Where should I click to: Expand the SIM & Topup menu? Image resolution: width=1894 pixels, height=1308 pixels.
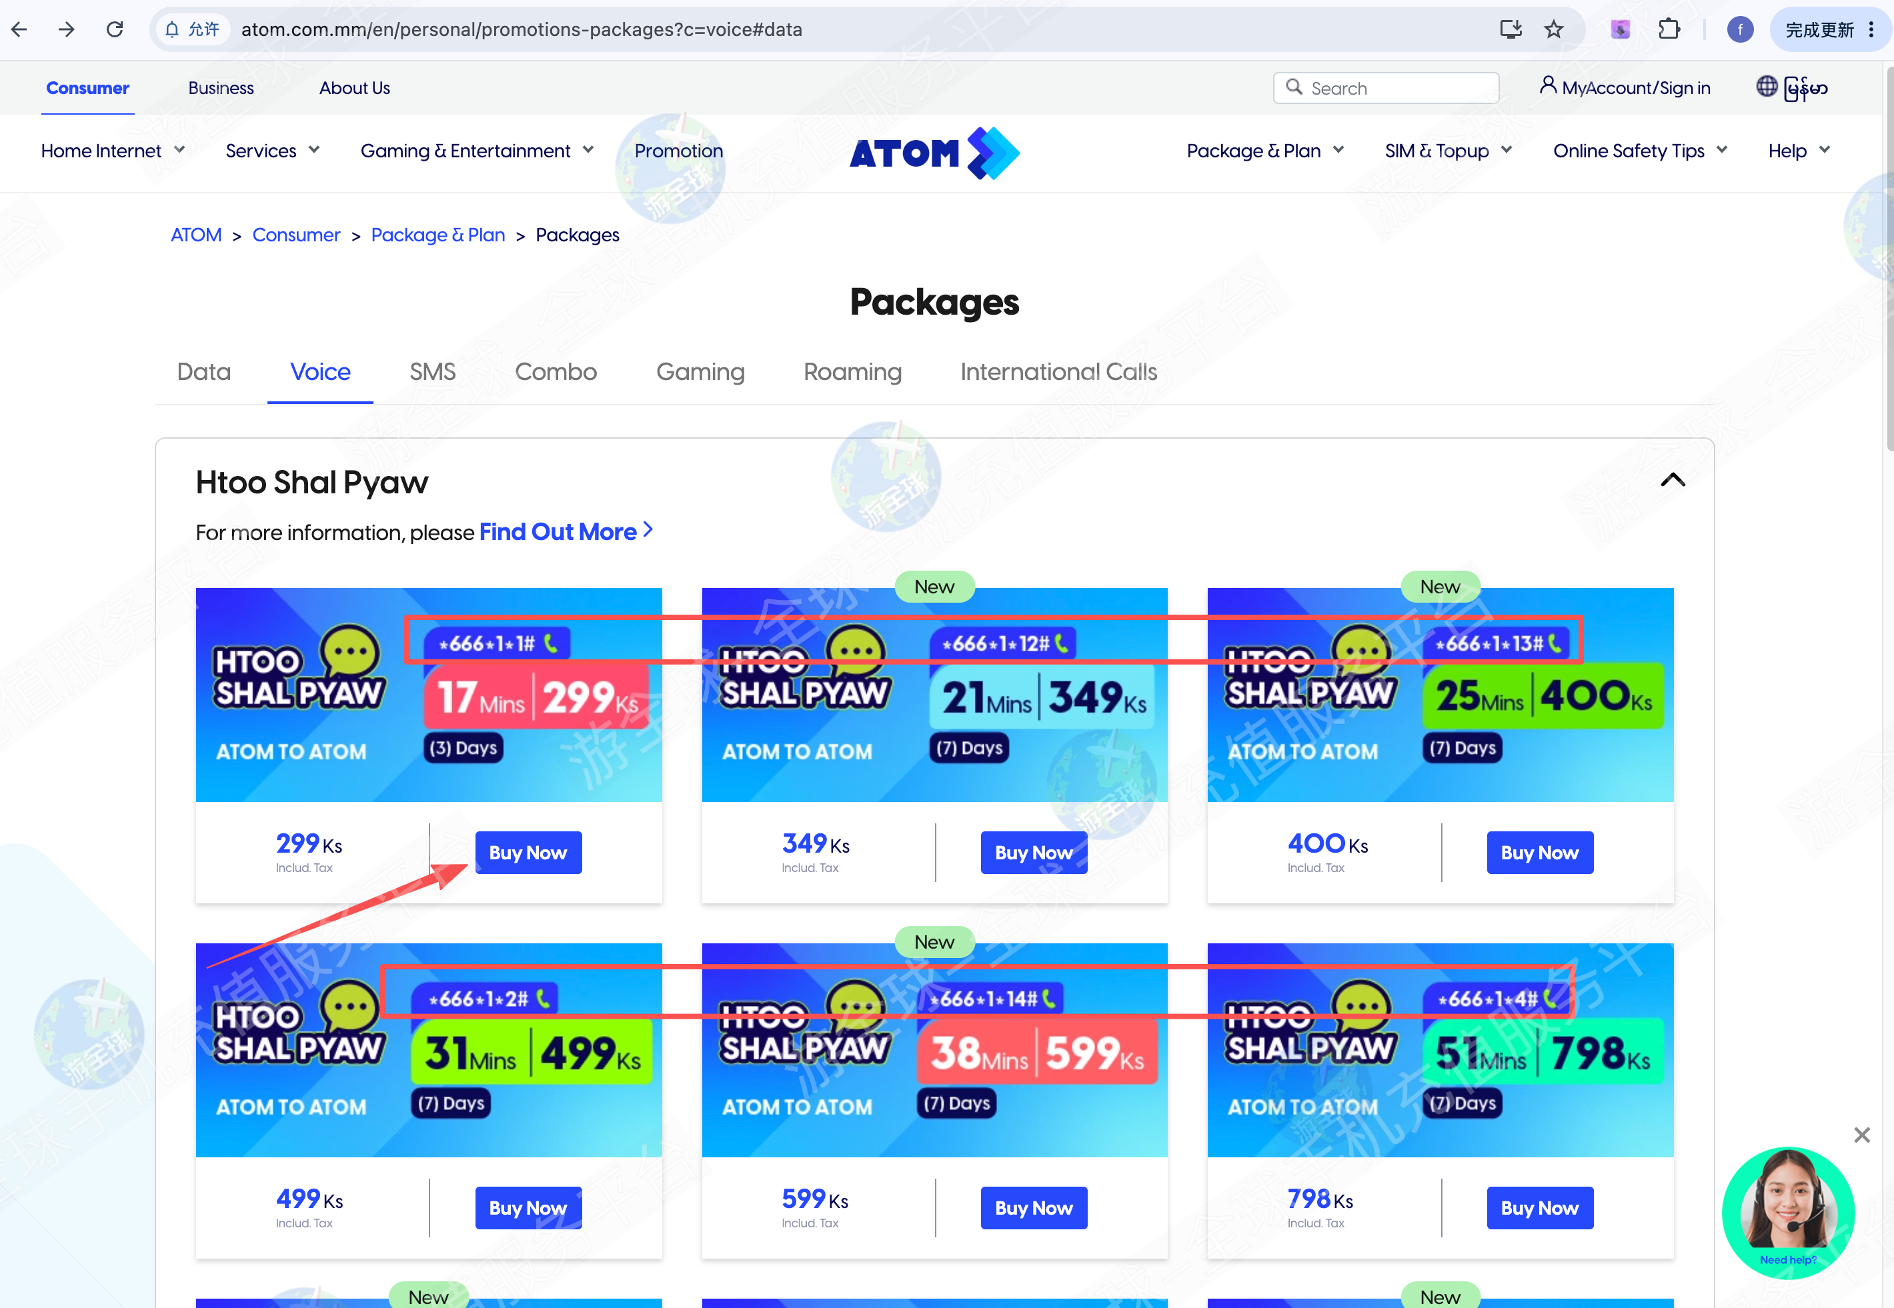[1448, 151]
